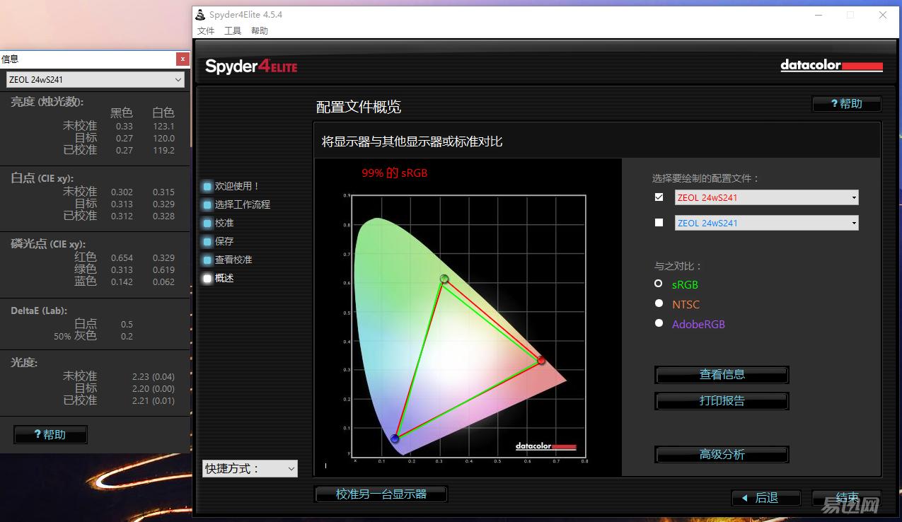Open the ZEOL 24wS241 dropdown in 信息 panel

click(x=96, y=80)
